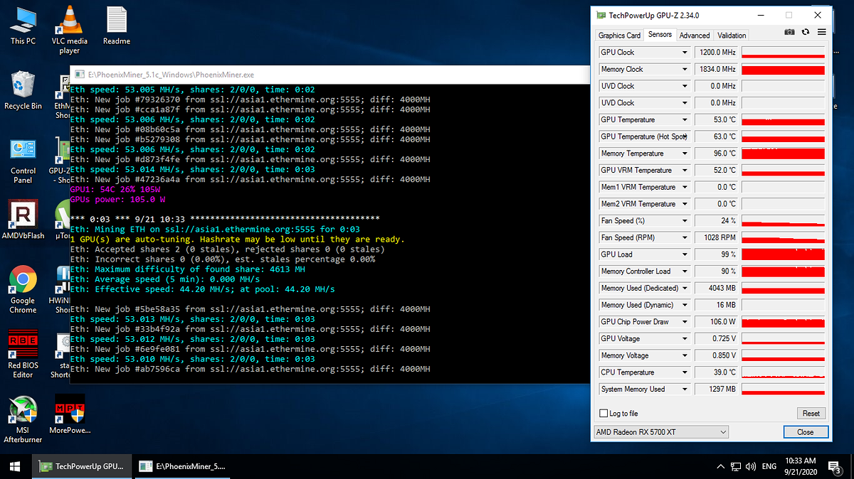Click the Close button in GPU-Z
The image size is (854, 479).
pos(806,432)
